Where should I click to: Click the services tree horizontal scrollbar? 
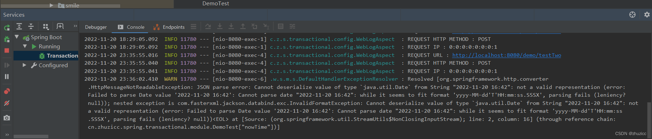pos(31,137)
